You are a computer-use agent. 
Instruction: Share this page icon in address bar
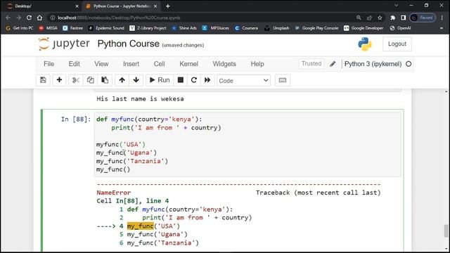[x=369, y=18]
